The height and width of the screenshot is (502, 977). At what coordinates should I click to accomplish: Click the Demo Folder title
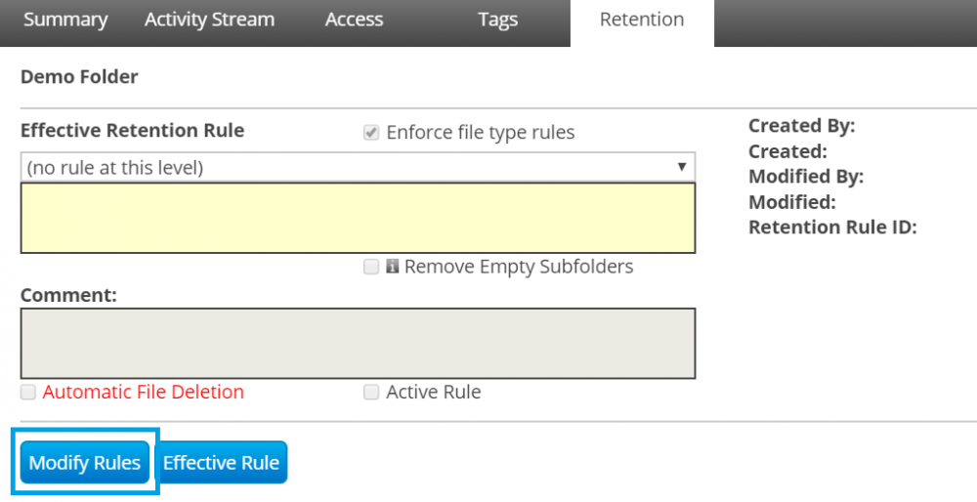click(79, 76)
